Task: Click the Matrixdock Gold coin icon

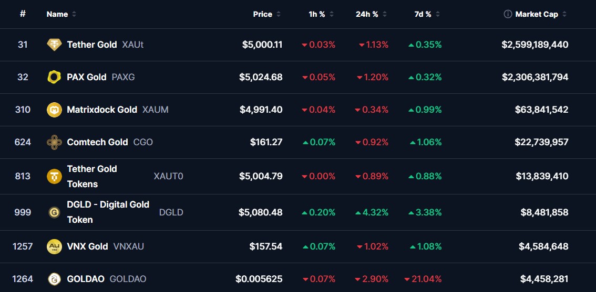Action: click(54, 110)
